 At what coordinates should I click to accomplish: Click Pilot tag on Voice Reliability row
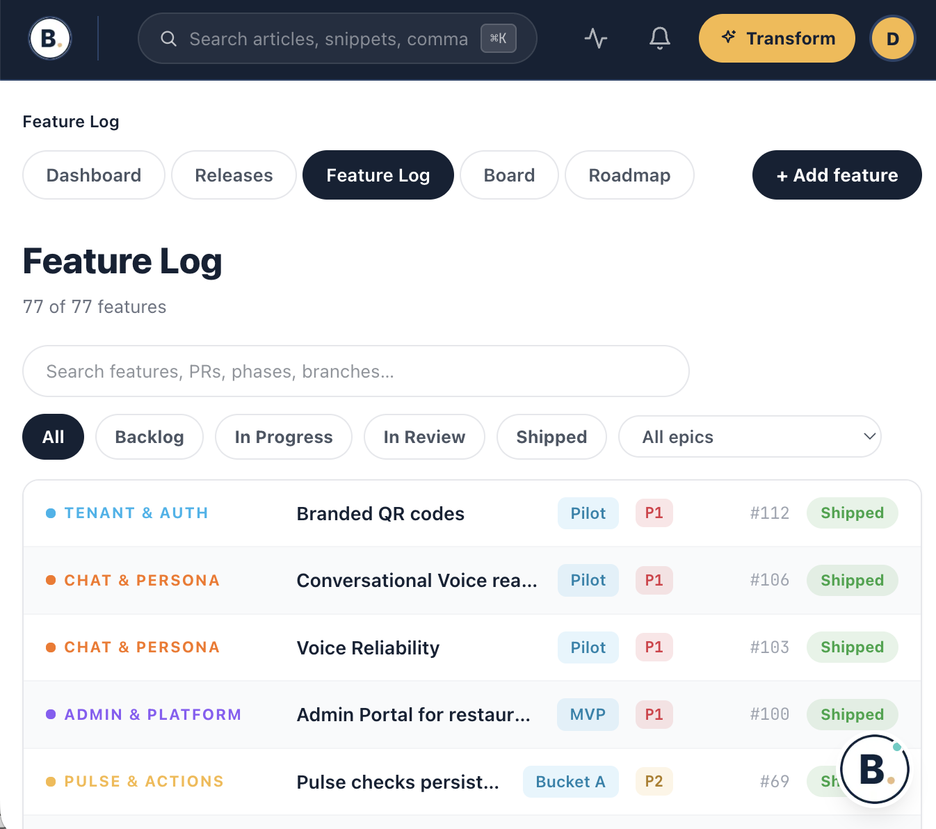point(588,647)
